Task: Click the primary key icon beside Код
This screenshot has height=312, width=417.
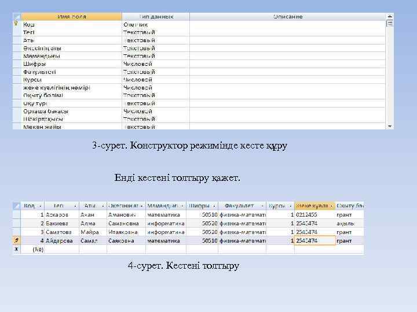Action: 16,24
